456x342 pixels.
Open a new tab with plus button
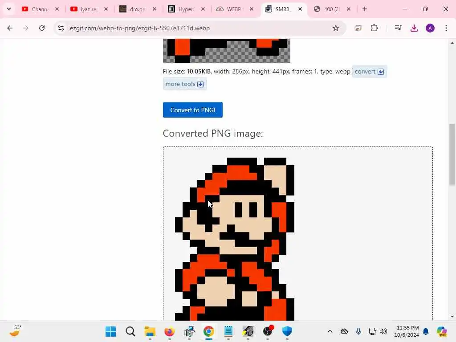(365, 9)
